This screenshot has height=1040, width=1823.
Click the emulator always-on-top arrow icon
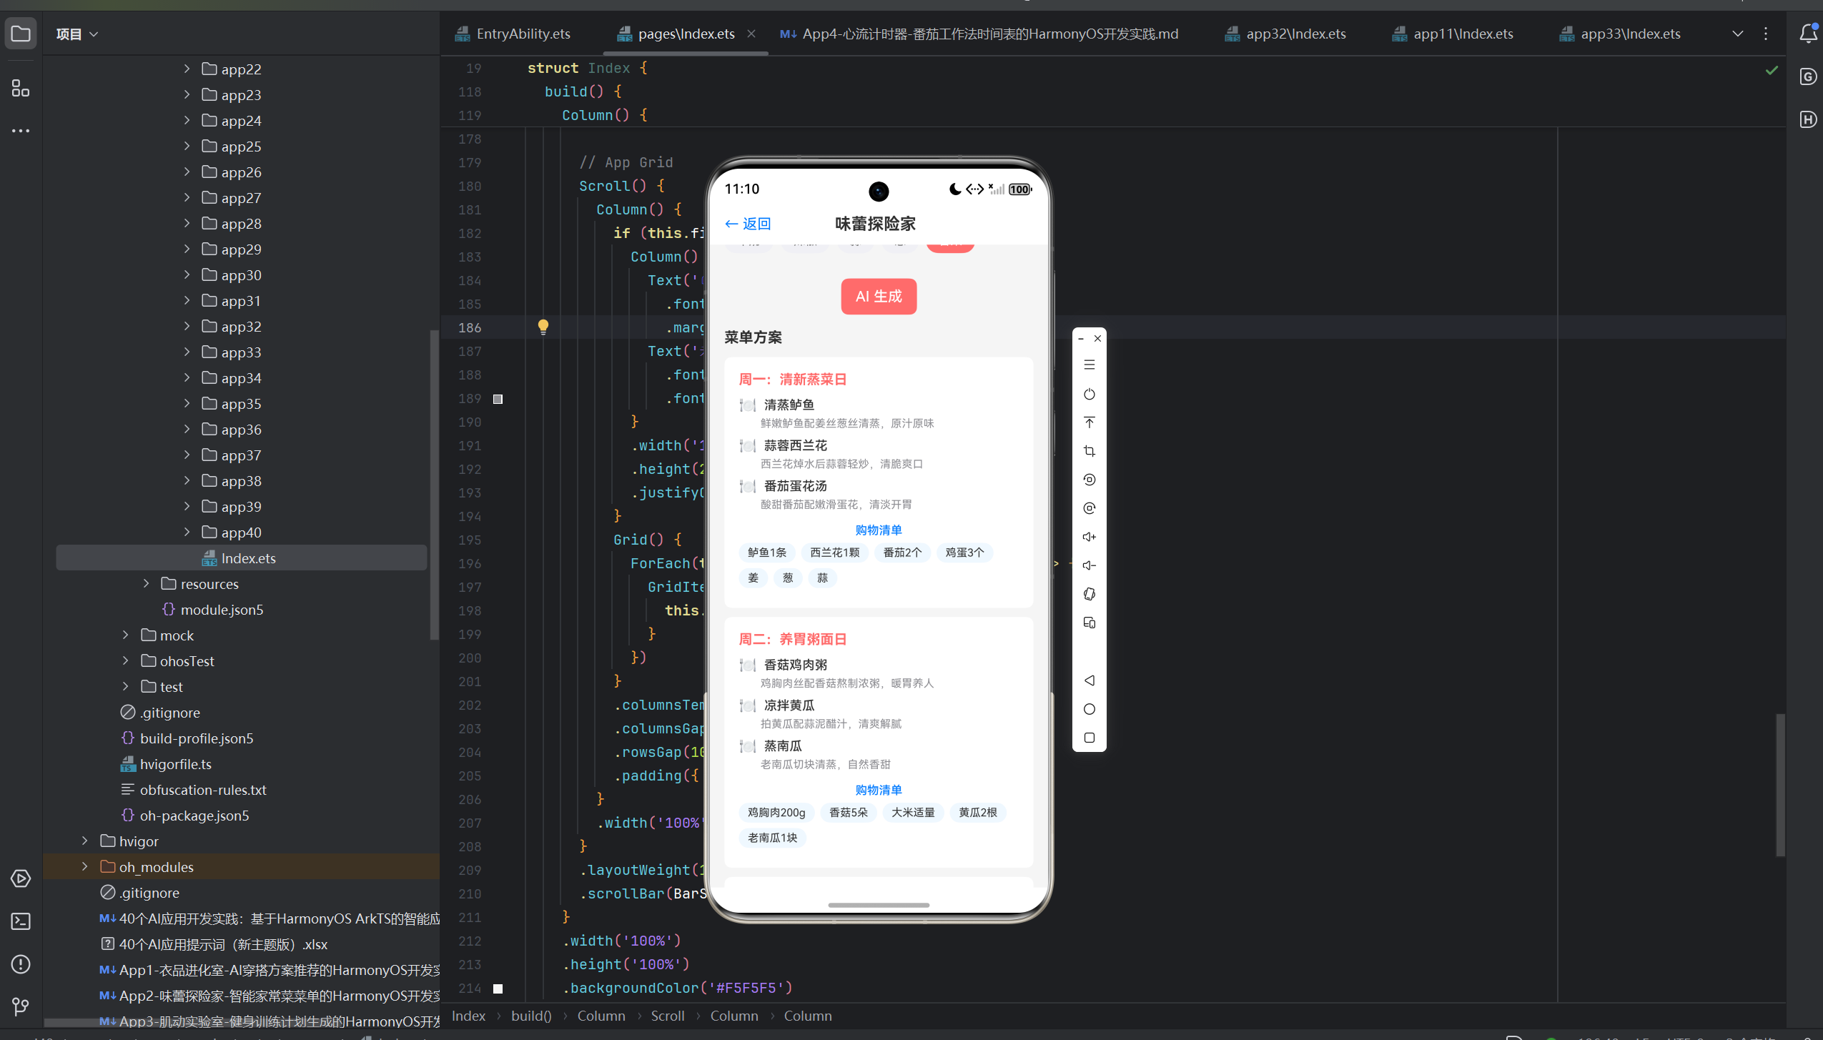(1089, 422)
